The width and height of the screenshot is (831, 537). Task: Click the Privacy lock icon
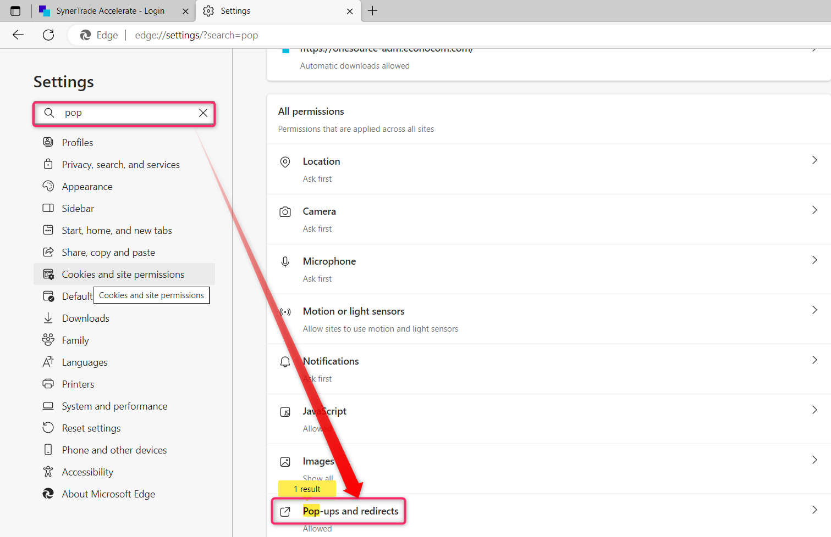tap(48, 164)
